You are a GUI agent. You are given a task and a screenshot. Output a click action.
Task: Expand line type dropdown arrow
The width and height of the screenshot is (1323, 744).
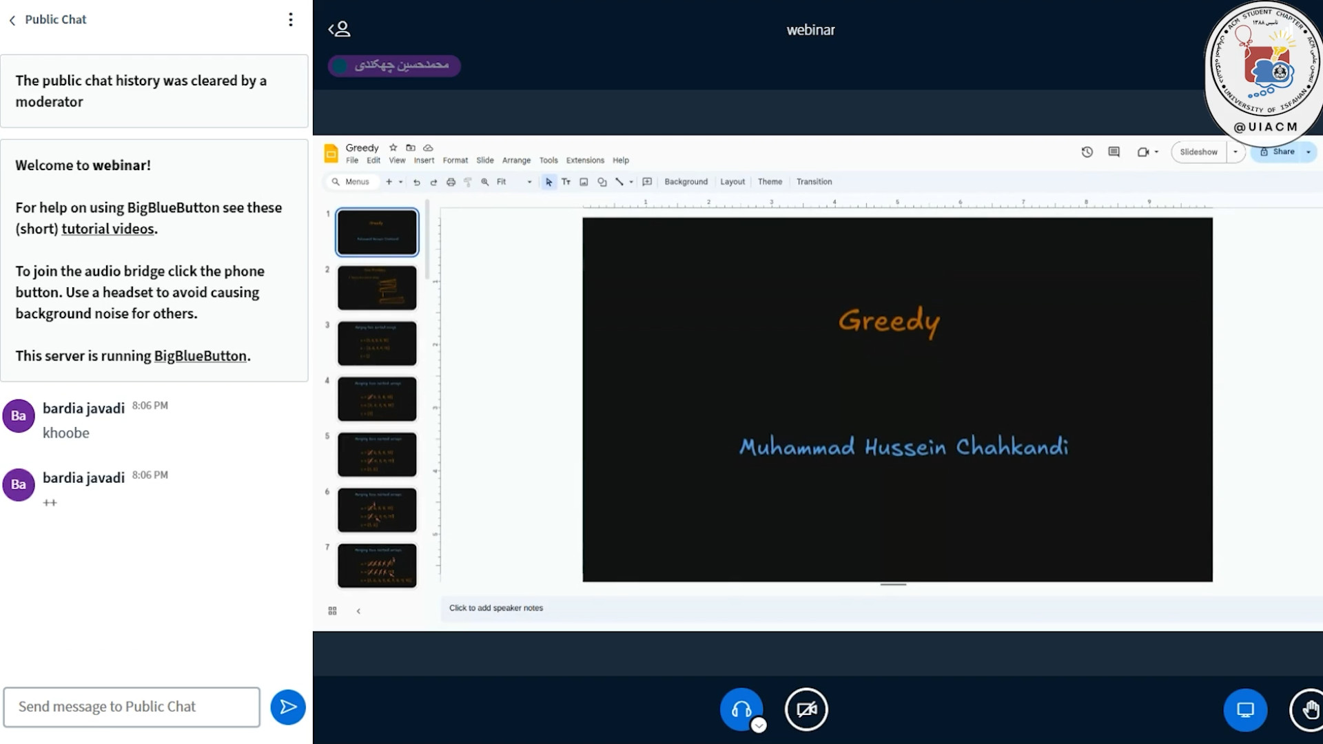point(631,182)
